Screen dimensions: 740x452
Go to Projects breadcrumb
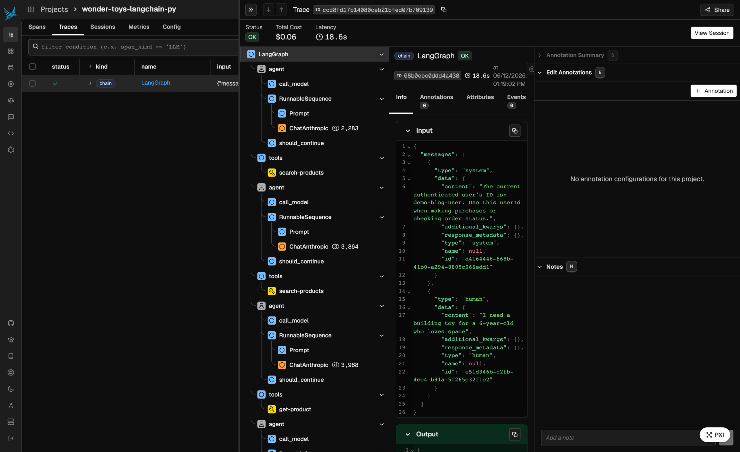pyautogui.click(x=54, y=9)
